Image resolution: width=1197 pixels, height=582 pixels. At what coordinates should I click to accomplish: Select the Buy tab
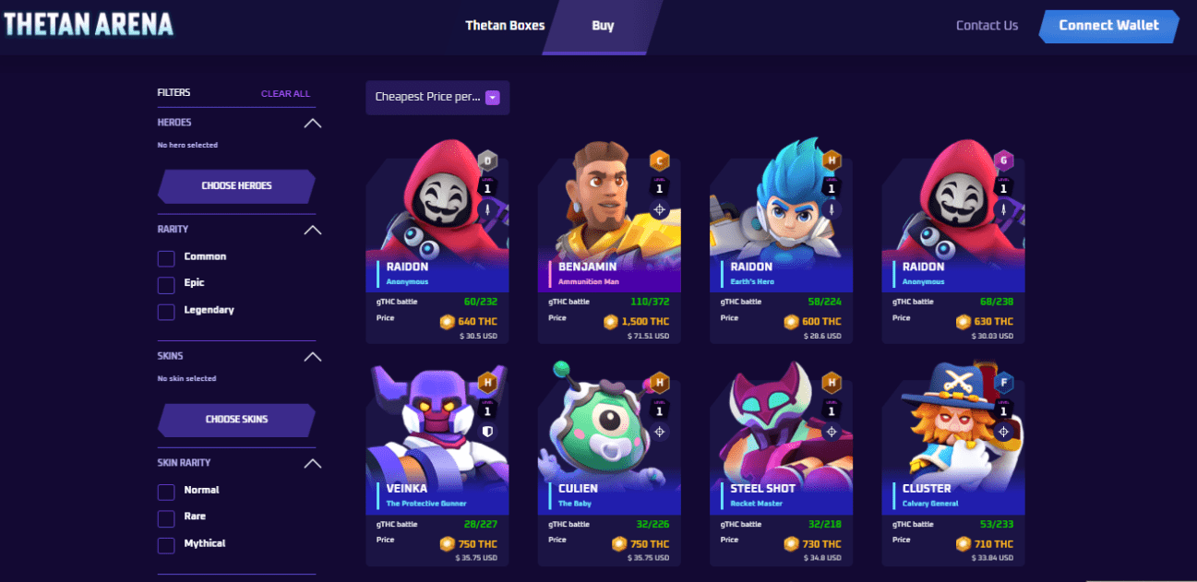click(x=603, y=26)
